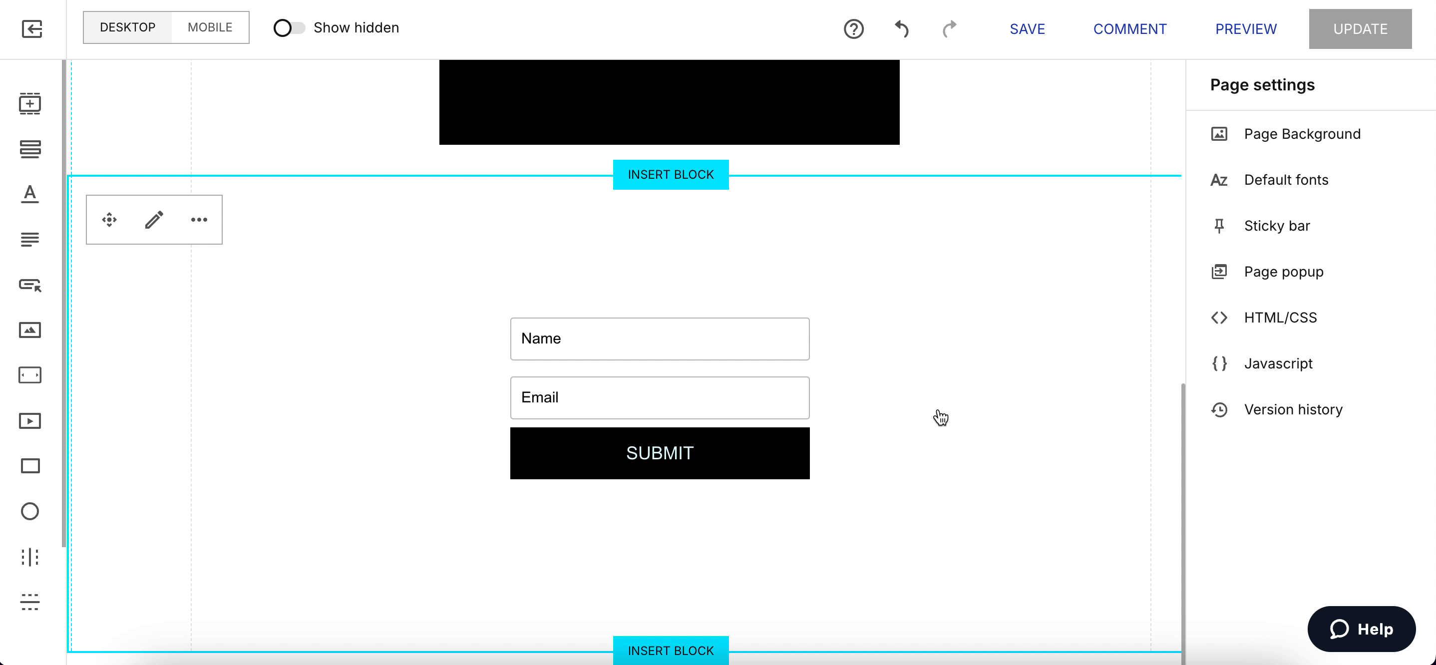The image size is (1436, 665).
Task: Select the Rectangle shape tool
Action: point(29,466)
